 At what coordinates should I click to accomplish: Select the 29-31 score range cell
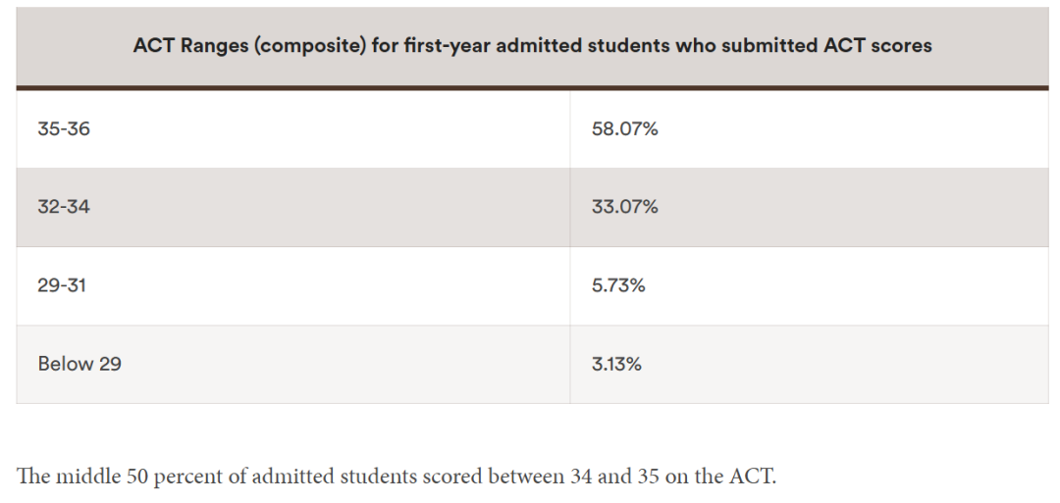coord(62,285)
